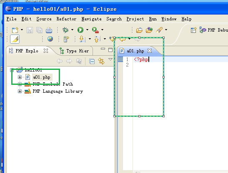Open the Edit menu
This screenshot has height=173, width=228.
pyautogui.click(x=26, y=19)
